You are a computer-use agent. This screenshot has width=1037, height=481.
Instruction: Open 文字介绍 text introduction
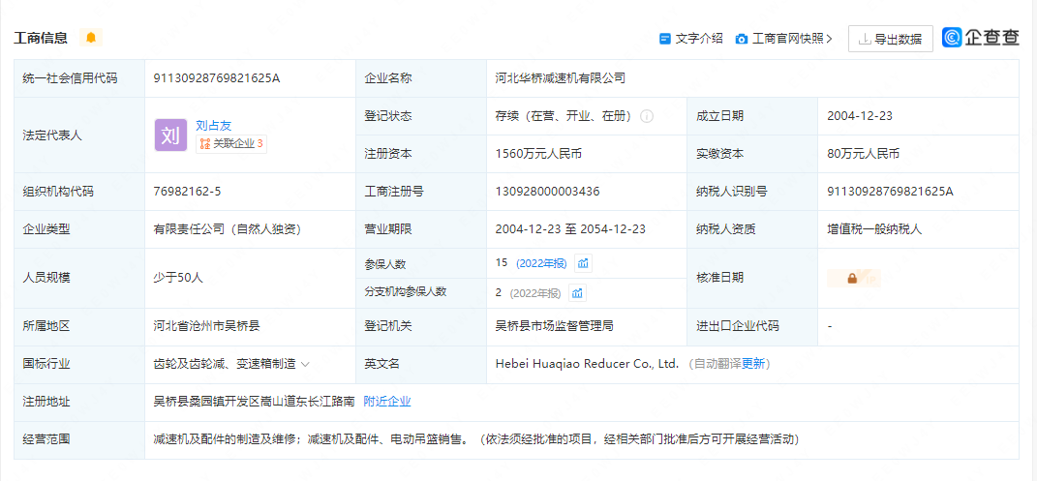coord(699,39)
